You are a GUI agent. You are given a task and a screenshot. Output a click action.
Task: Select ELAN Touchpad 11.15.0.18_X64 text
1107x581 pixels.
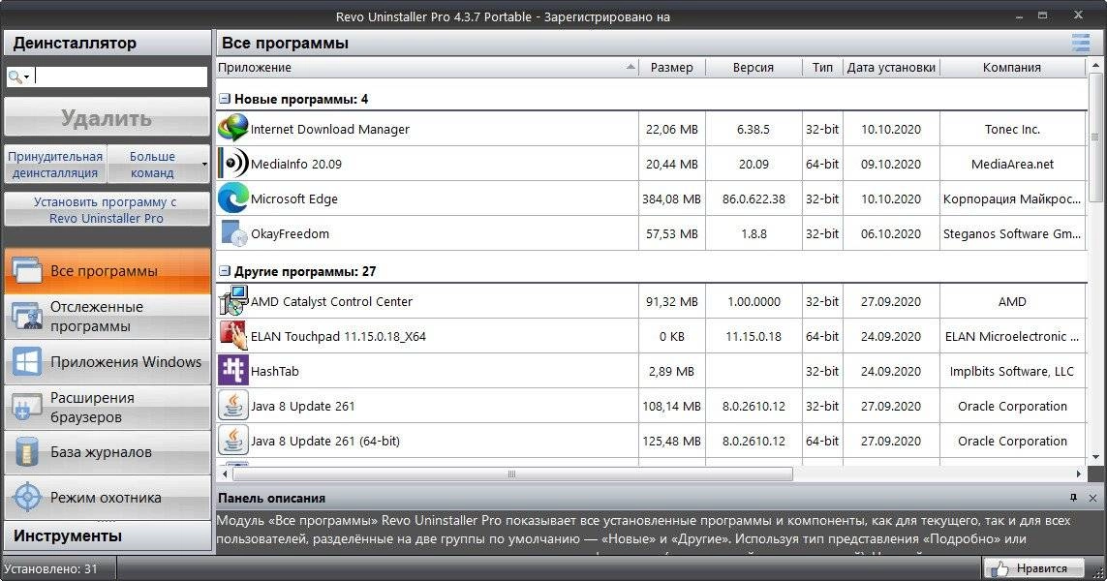tap(338, 337)
